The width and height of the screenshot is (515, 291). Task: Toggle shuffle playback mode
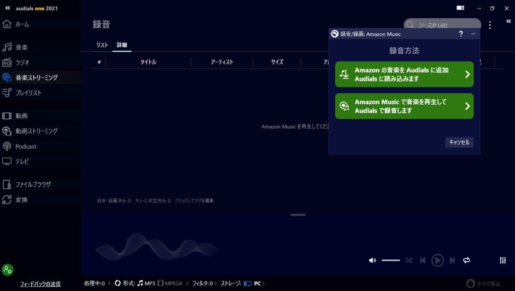tap(409, 260)
